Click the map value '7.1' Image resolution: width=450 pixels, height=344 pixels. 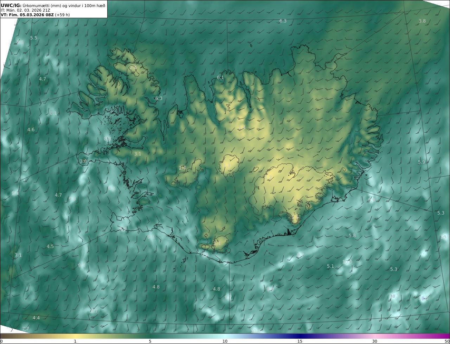[18, 255]
